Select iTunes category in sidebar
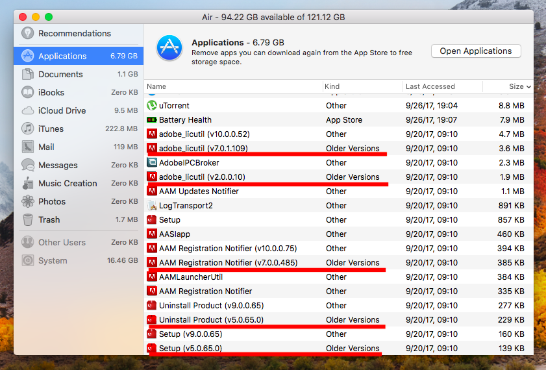This screenshot has width=546, height=370. 79,129
